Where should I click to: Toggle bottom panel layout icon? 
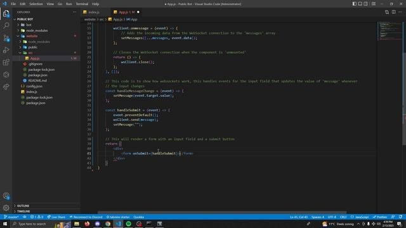coord(360,4)
